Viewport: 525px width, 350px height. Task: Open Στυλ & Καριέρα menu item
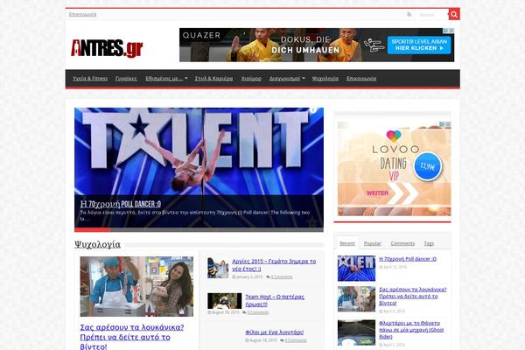213,79
